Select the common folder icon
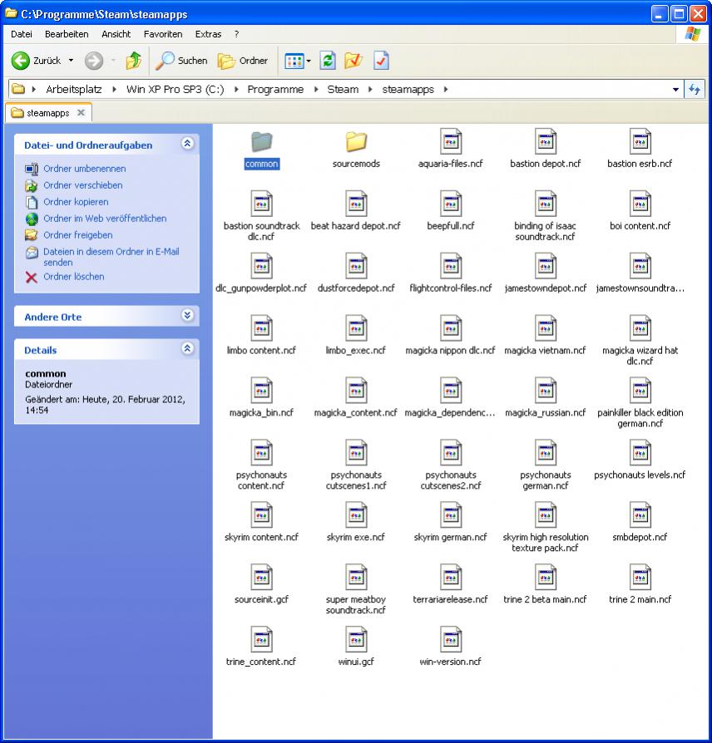The image size is (712, 743). [261, 141]
